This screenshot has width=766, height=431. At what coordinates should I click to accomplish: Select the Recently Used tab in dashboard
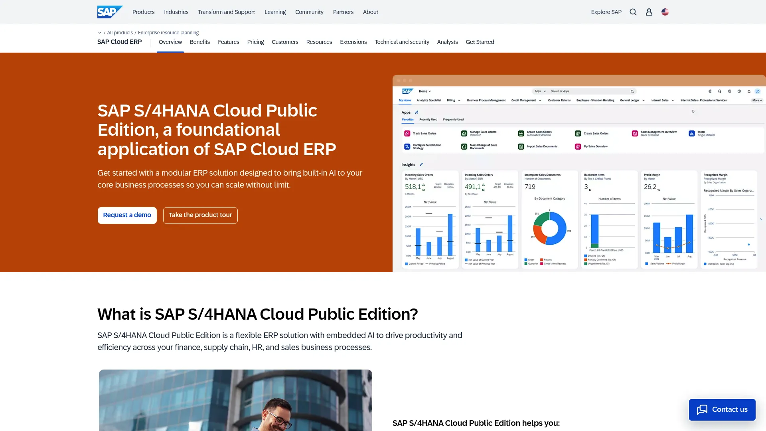click(x=428, y=119)
